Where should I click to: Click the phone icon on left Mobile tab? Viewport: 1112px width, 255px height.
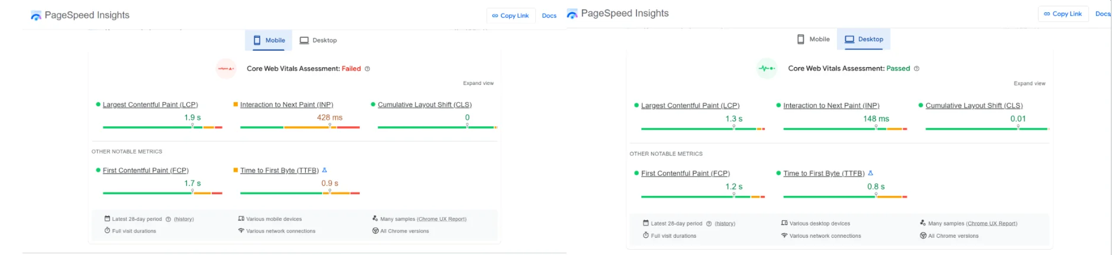[x=257, y=40]
